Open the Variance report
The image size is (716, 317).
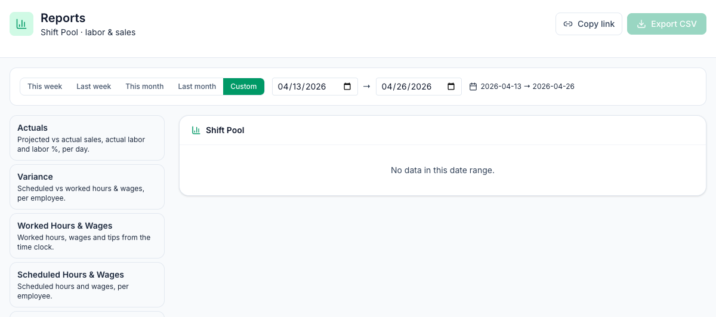tap(87, 187)
